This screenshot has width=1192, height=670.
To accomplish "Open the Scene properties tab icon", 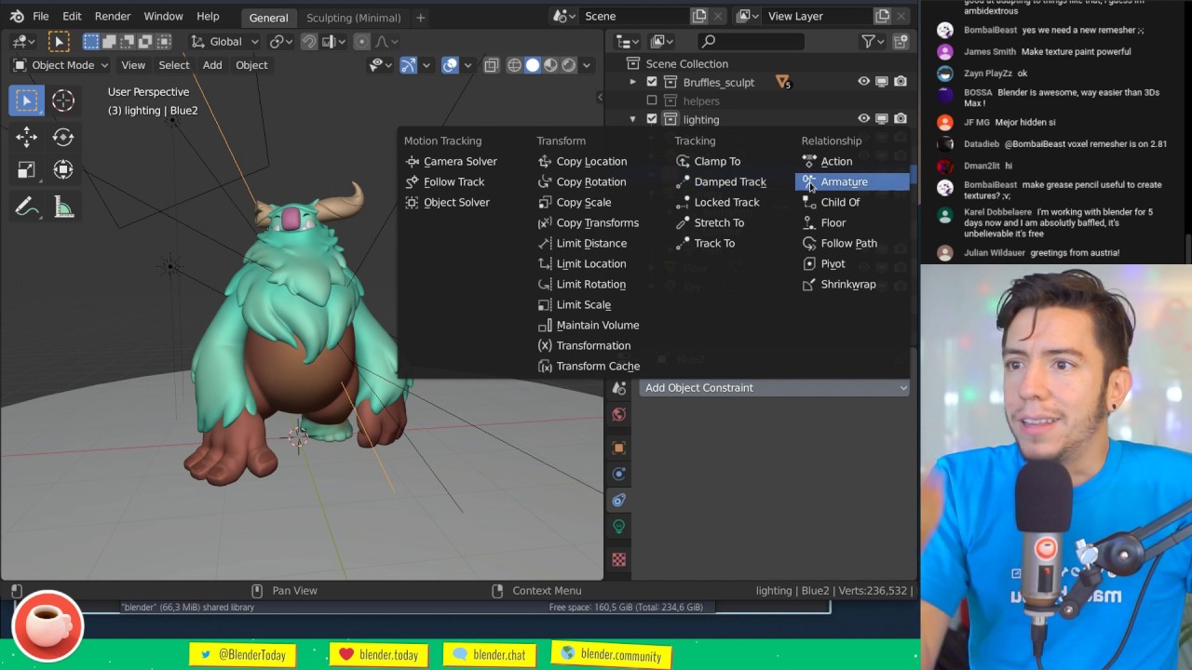I will coord(619,388).
